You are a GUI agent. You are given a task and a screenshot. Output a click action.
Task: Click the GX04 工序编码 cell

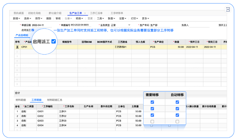[x=47, y=125]
